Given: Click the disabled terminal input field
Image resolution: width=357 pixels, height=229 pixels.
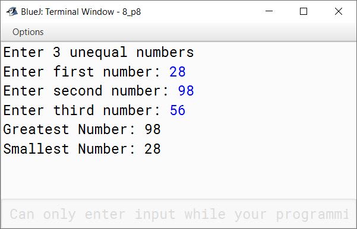Looking at the screenshot, I should click(178, 214).
